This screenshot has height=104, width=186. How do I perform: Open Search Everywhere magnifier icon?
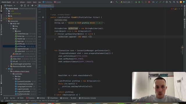(x=178, y=2)
